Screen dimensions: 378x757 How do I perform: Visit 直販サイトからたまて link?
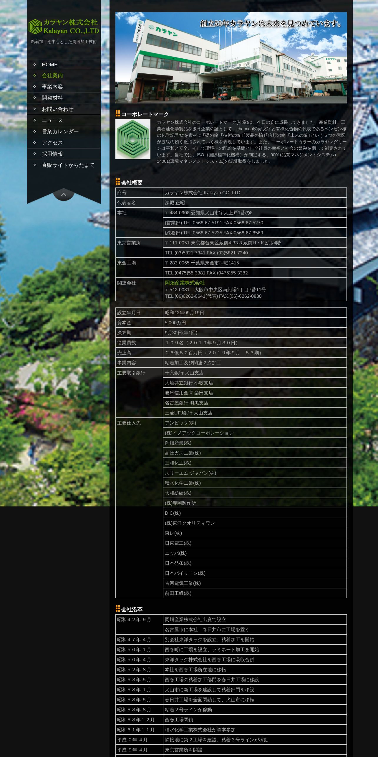pyautogui.click(x=64, y=165)
